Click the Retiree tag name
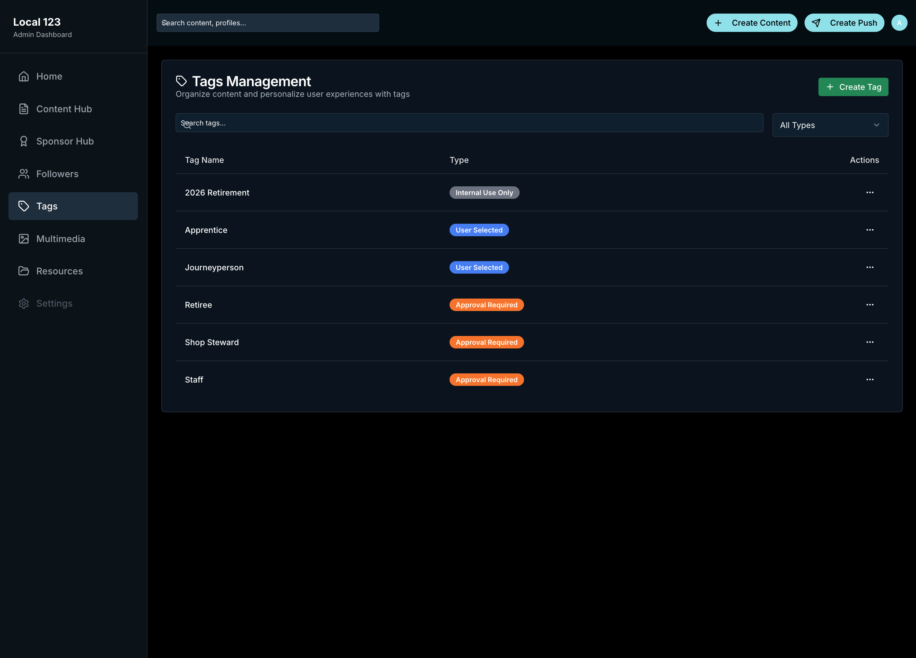The image size is (916, 658). 198,305
